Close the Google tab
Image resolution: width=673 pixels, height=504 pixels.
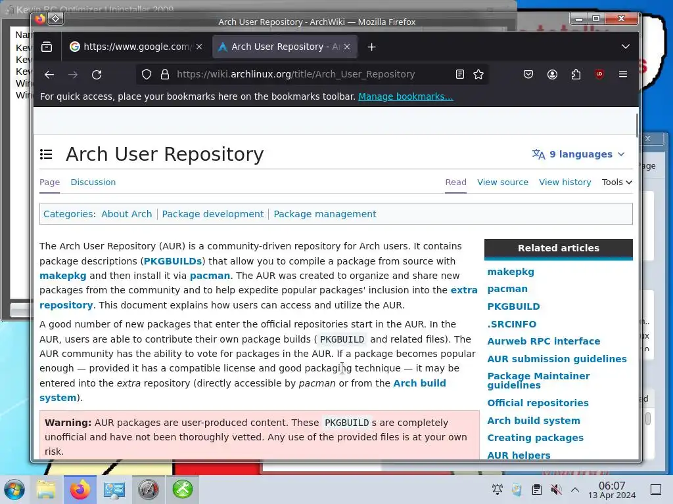(199, 47)
